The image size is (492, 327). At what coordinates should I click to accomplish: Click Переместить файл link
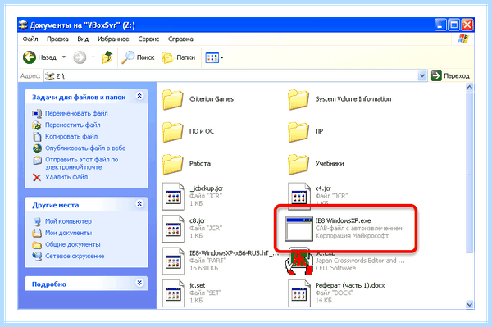[72, 125]
